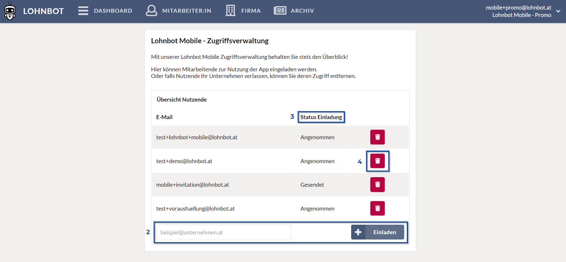Click the Lohnbot Mobile - Promo company name
Image resolution: width=566 pixels, height=262 pixels.
[522, 15]
